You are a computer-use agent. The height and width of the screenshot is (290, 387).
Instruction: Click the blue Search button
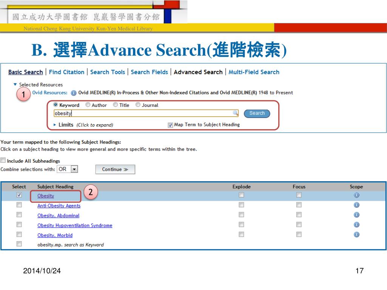(x=257, y=113)
